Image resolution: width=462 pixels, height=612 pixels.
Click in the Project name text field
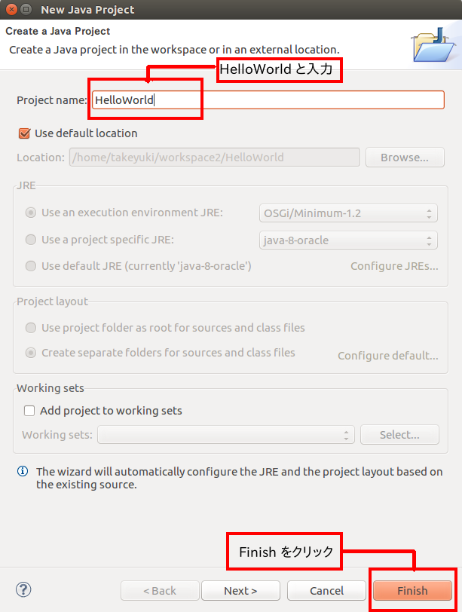tap(268, 100)
